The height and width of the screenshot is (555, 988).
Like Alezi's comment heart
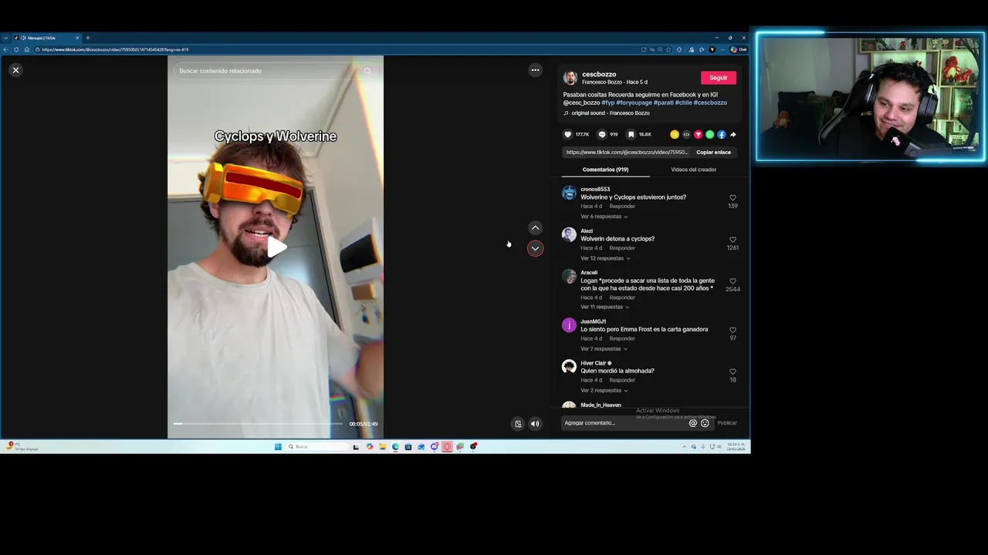733,240
